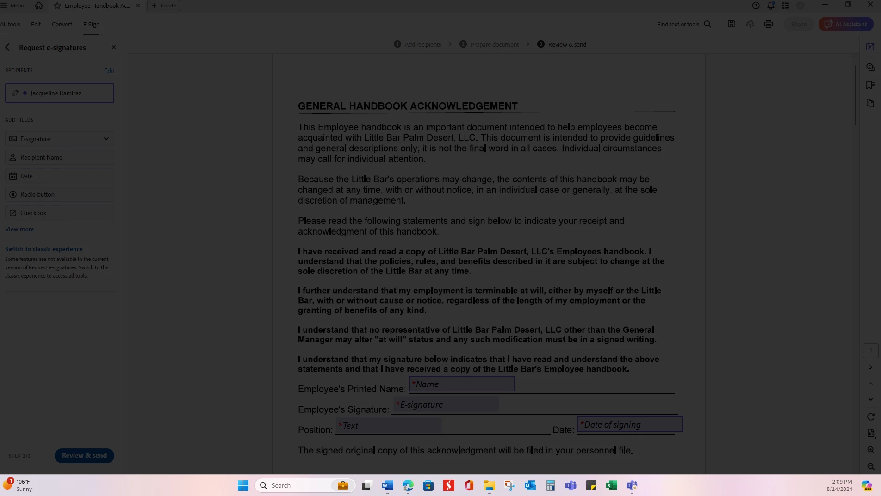The image size is (881, 496).
Task: Open the page thumbnails copy icon
Action: 870,103
